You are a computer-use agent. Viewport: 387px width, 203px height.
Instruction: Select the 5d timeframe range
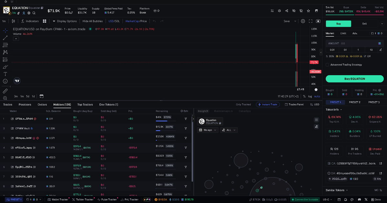coord(28,96)
